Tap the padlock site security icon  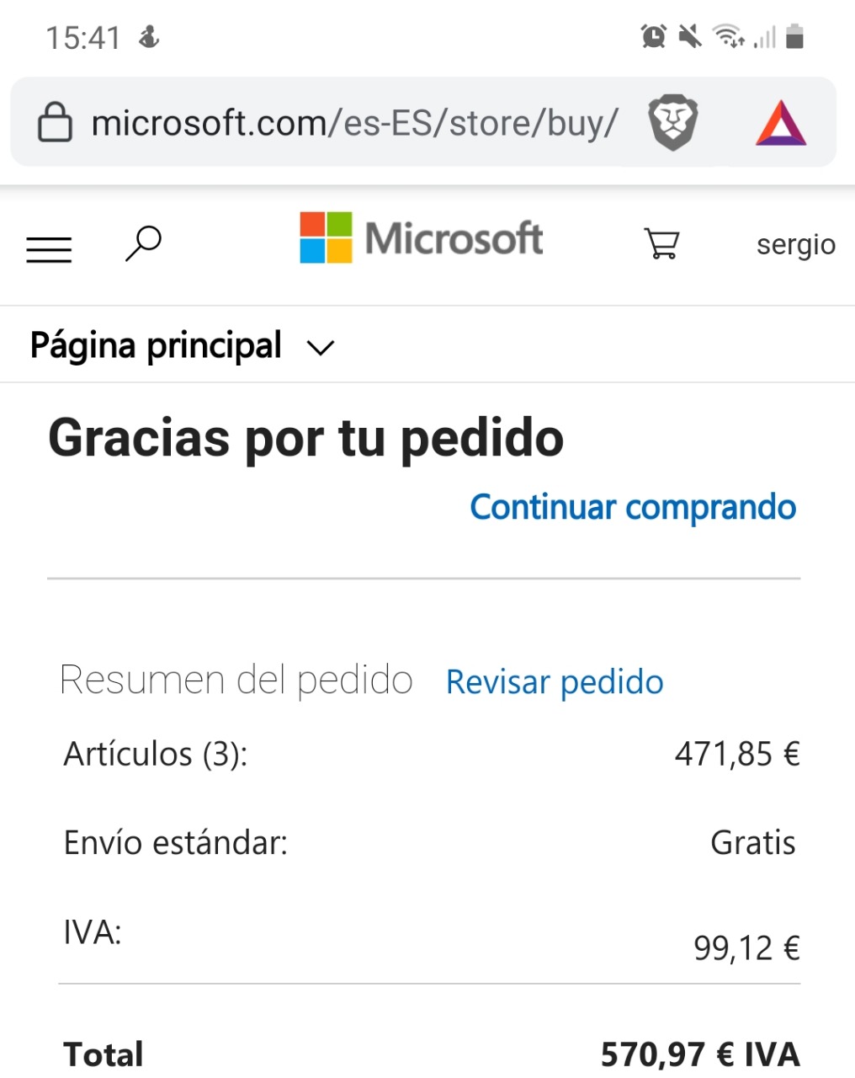(56, 123)
